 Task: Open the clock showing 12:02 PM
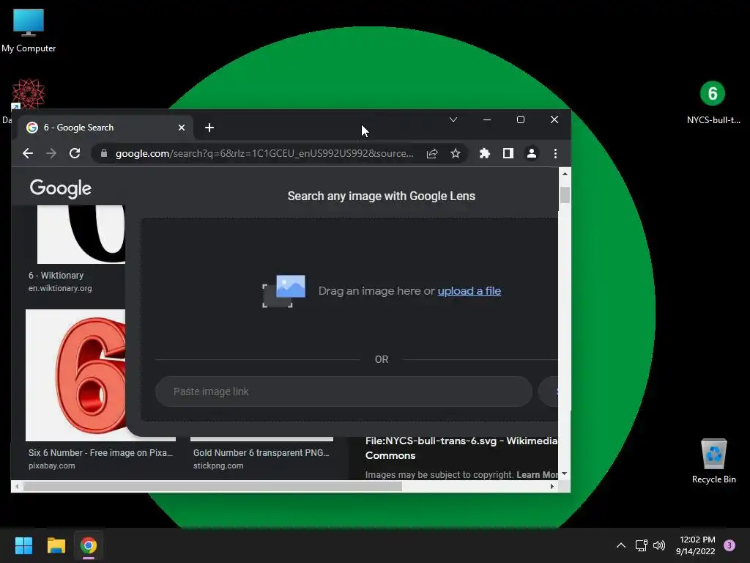(696, 545)
